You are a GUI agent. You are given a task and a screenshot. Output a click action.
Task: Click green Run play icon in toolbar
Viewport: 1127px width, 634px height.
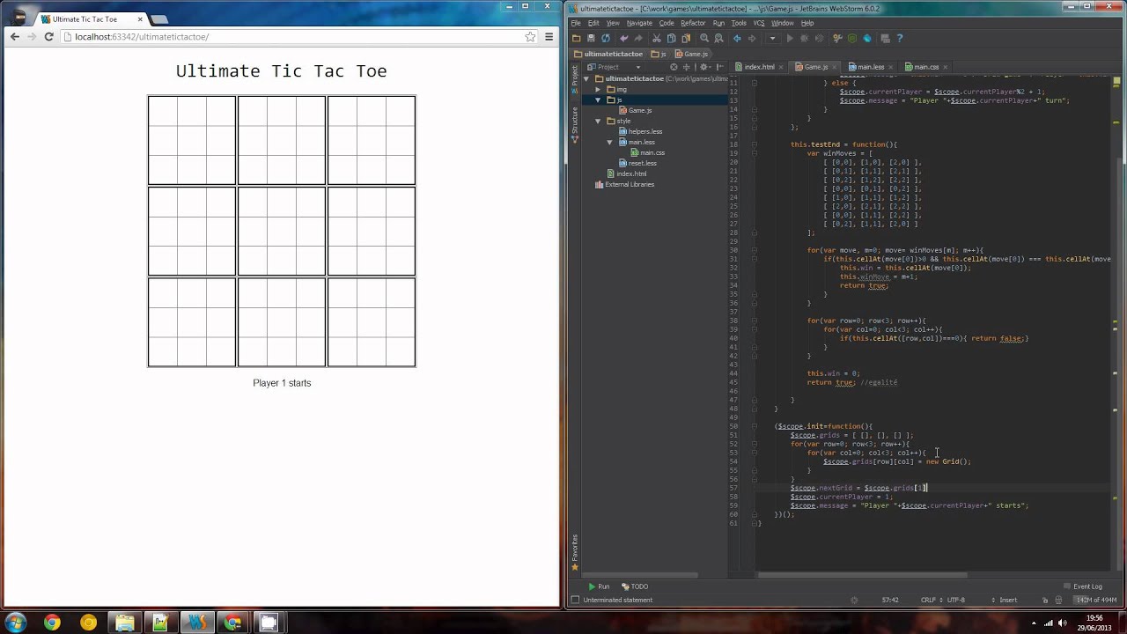[790, 38]
